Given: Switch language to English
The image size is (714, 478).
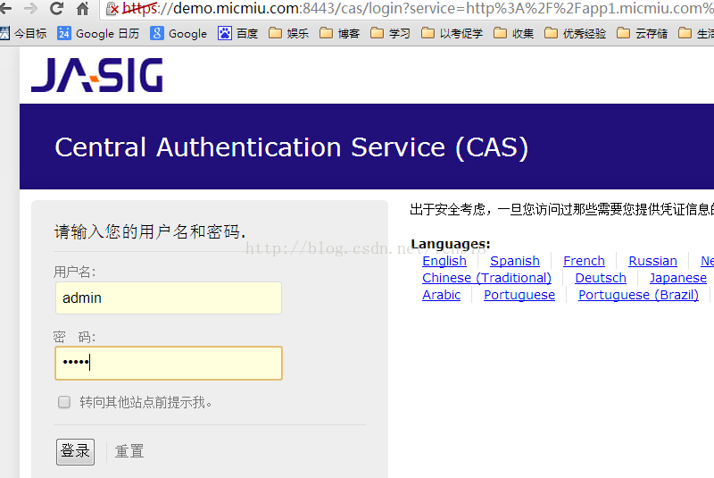Looking at the screenshot, I should pyautogui.click(x=444, y=261).
